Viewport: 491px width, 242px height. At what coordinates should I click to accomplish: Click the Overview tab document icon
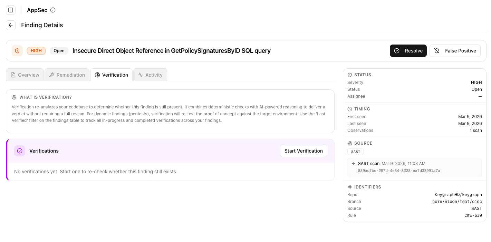(13, 75)
